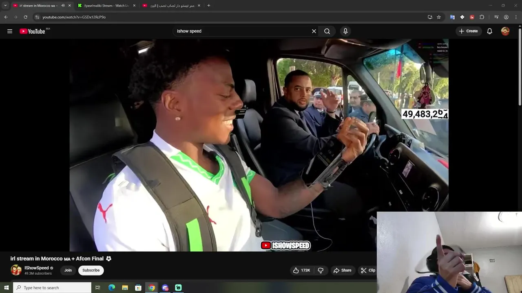Share the video
The height and width of the screenshot is (293, 522).
coord(342,270)
